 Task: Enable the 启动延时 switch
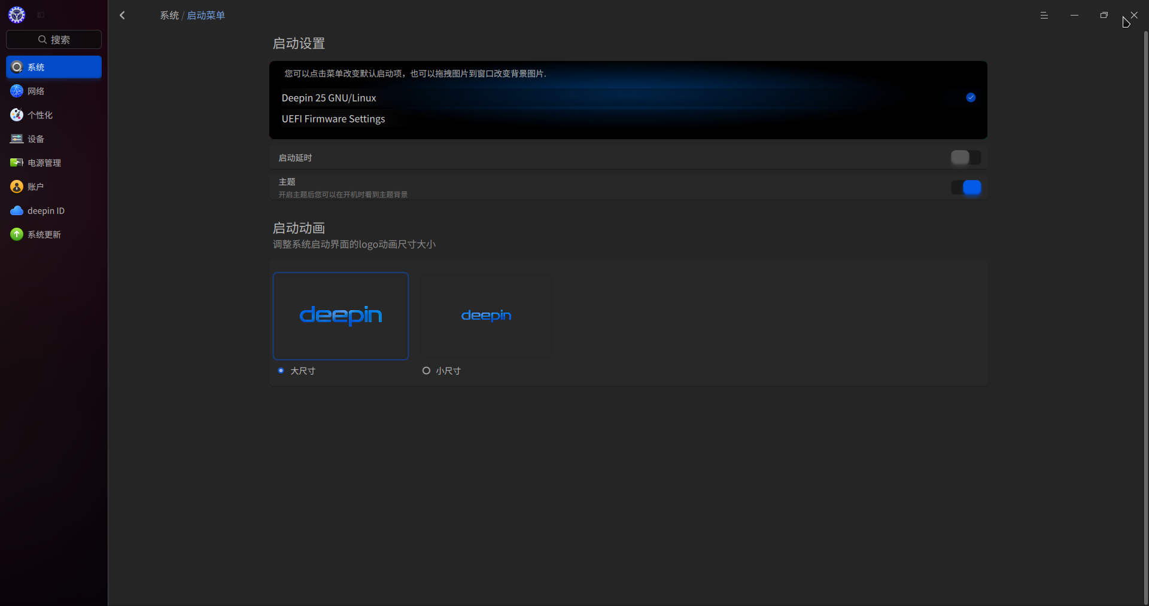(x=966, y=157)
